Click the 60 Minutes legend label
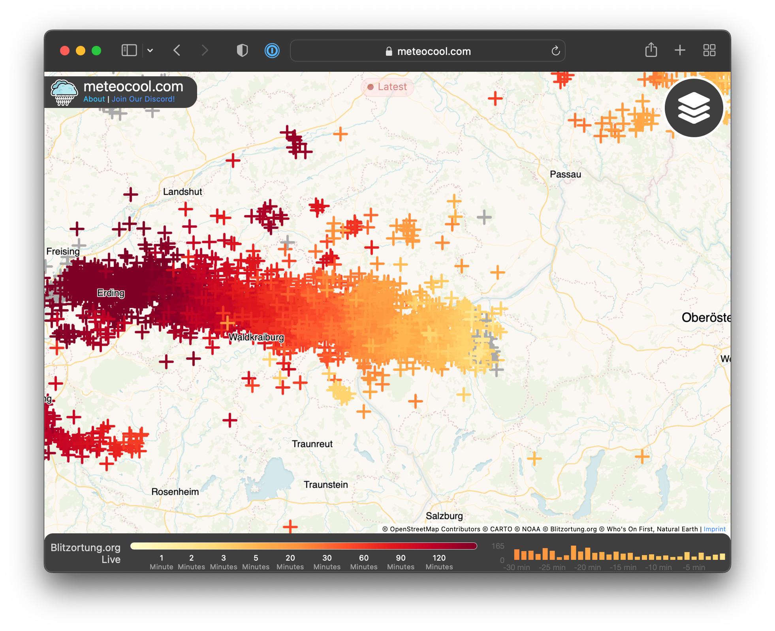This screenshot has height=631, width=775. (x=363, y=562)
